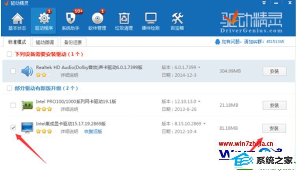The height and width of the screenshot is (171, 296).
Task: Click the DriverGenius.com logo
Action: [x=251, y=22]
